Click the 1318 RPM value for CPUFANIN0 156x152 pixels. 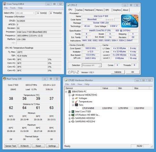[x=107, y=108]
